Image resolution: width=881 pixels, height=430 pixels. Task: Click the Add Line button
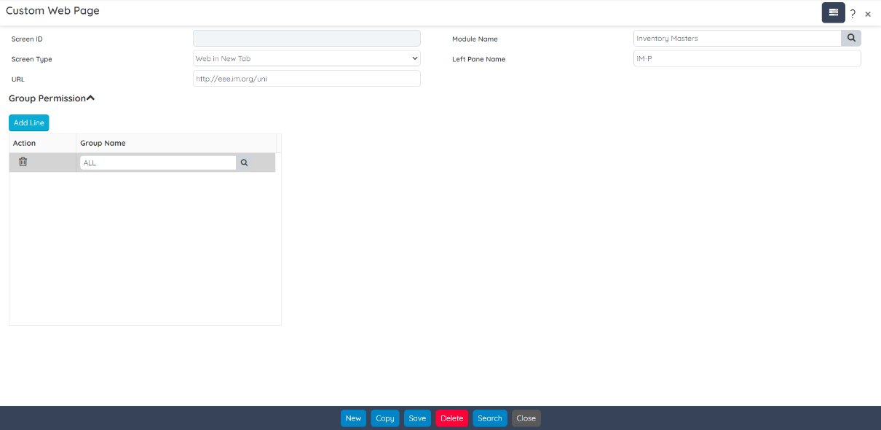29,123
